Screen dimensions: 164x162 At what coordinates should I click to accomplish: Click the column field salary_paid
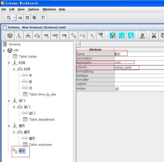tap(139, 68)
